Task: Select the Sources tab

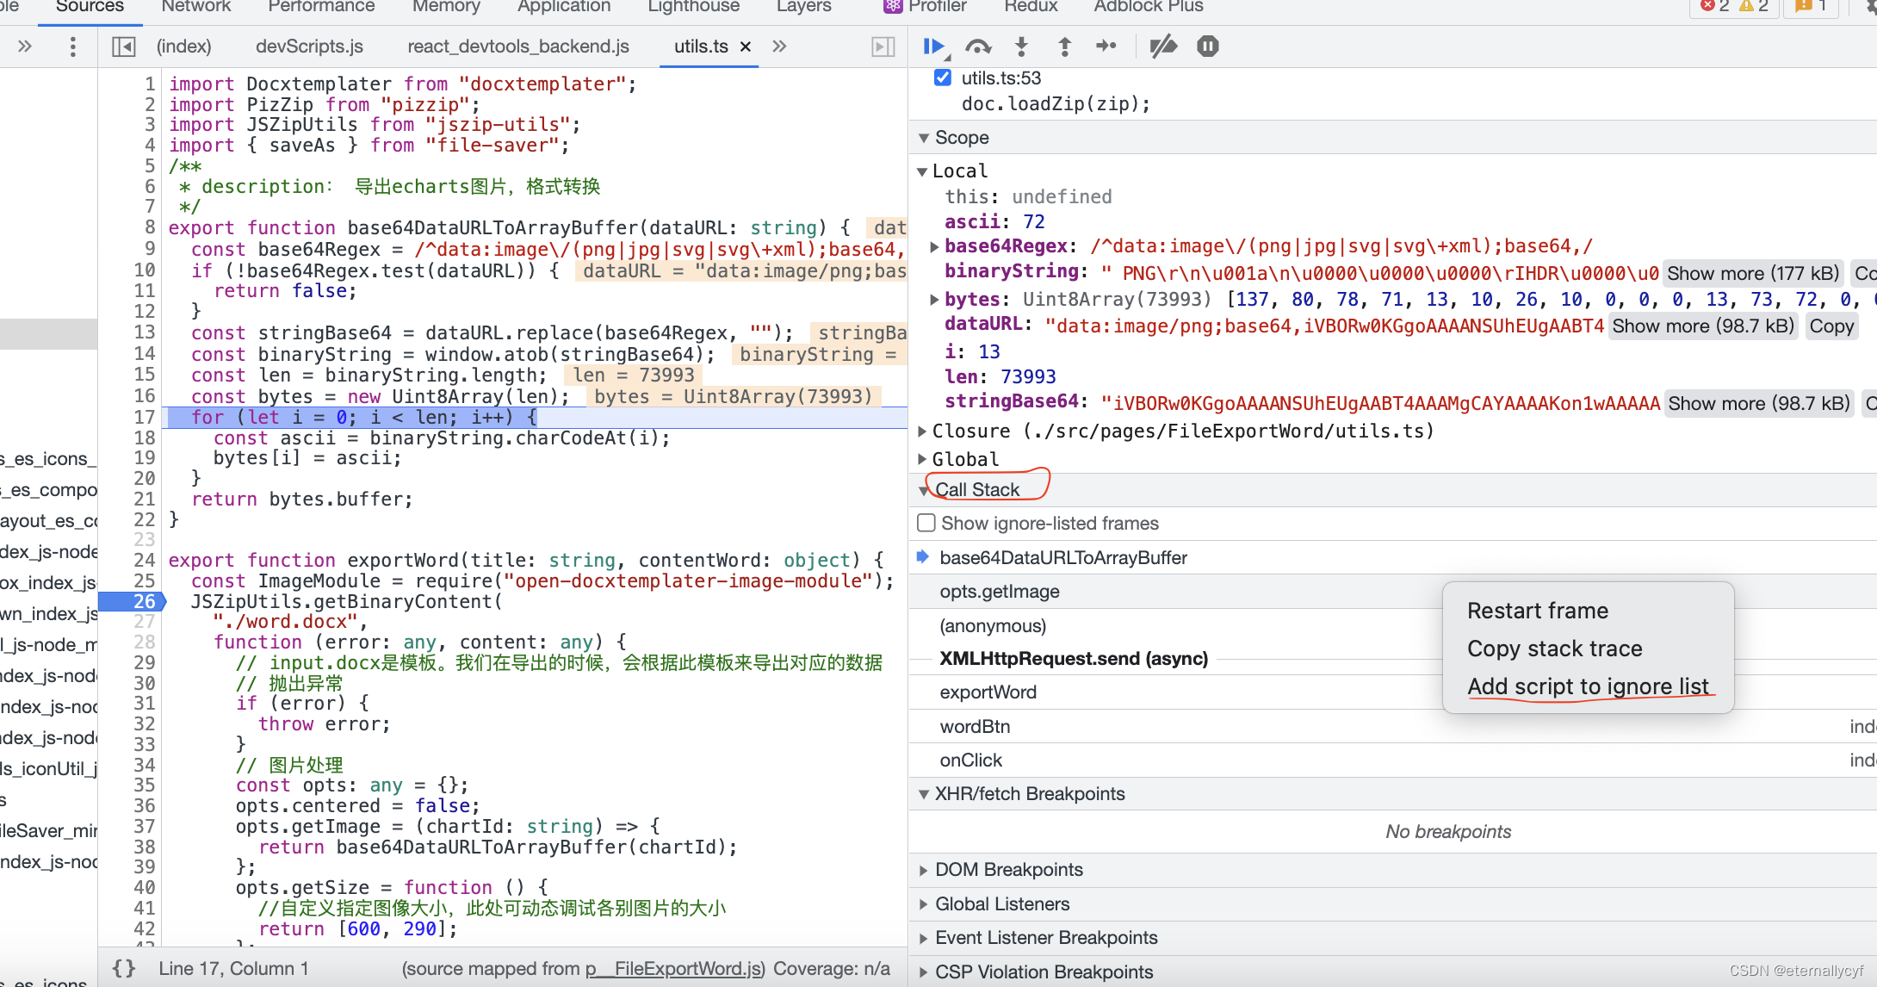Action: coord(90,10)
